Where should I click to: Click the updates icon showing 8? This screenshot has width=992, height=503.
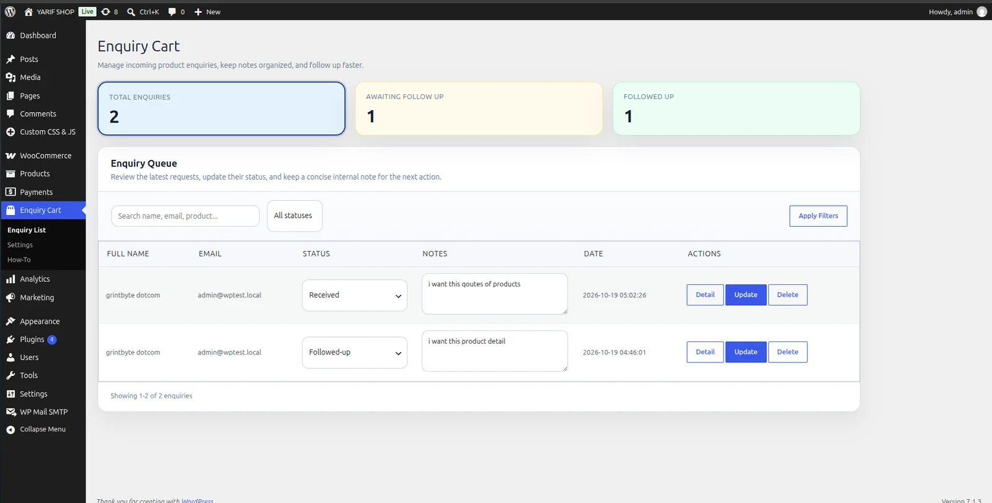click(x=105, y=12)
